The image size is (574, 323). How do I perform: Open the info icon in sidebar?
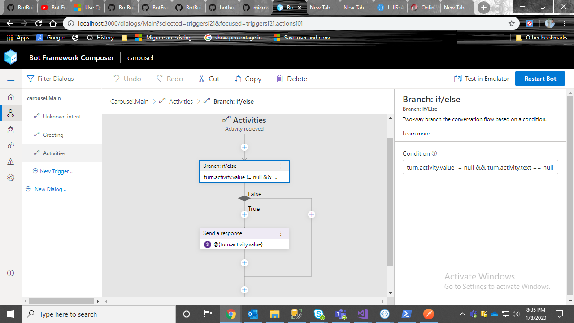pos(11,273)
